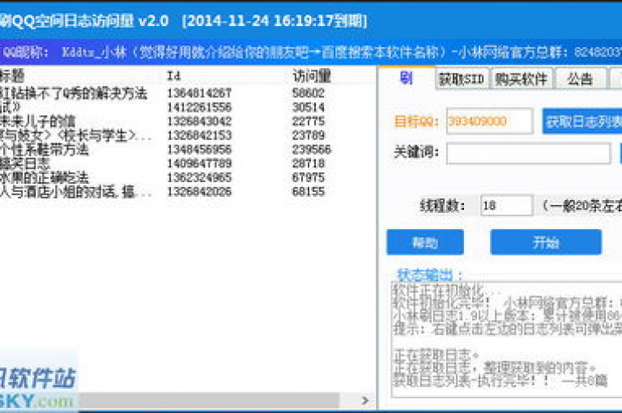Open the 获取SID tab
Image resolution: width=622 pixels, height=413 pixels.
[x=462, y=79]
